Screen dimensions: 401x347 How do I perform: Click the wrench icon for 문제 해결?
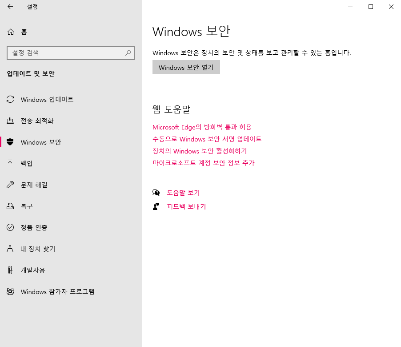tap(10, 185)
